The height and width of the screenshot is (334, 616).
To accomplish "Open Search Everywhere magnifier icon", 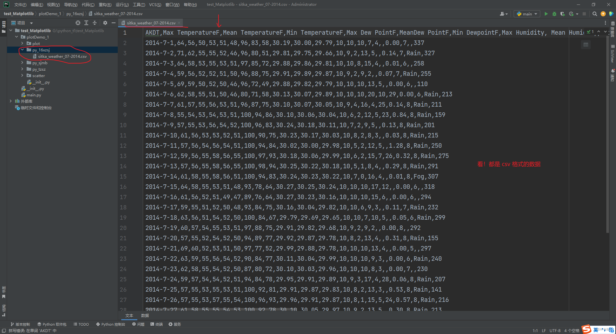I will pyautogui.click(x=595, y=14).
